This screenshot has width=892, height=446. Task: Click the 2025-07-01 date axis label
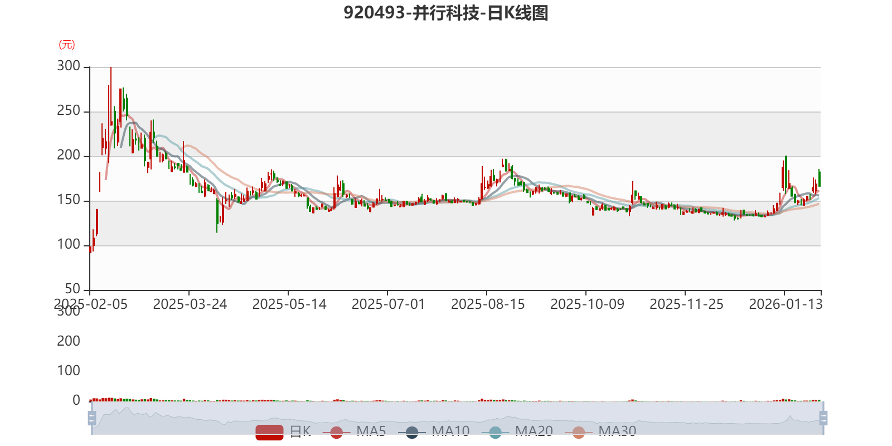coord(389,304)
